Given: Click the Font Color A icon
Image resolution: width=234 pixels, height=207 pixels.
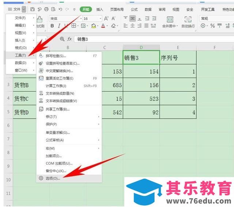Looking at the screenshot, I should pos(103,26).
